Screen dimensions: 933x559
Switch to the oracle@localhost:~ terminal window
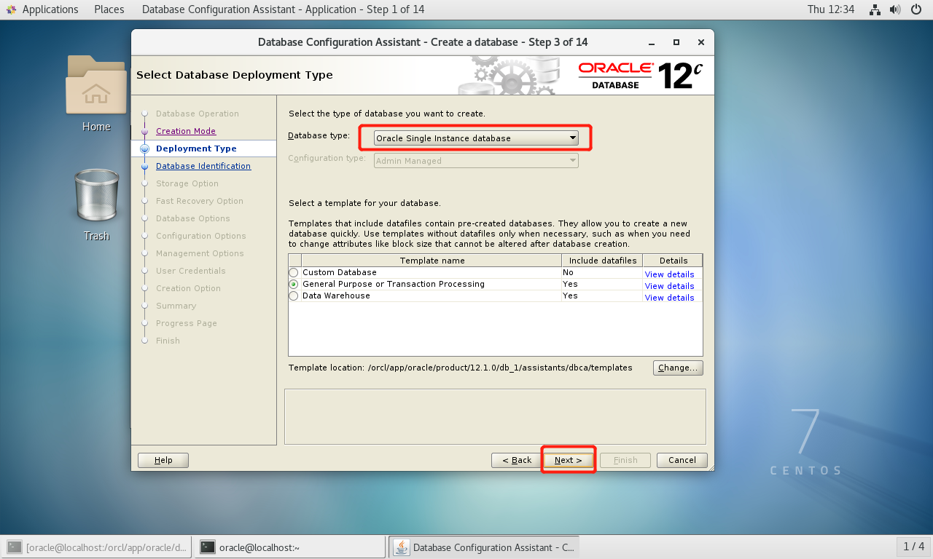(x=290, y=547)
